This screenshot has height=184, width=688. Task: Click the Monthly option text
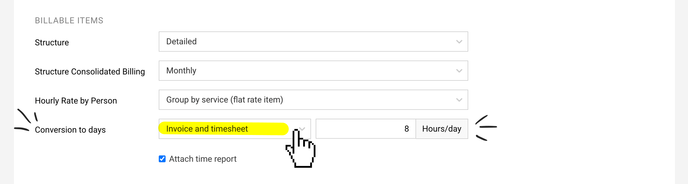(x=181, y=71)
